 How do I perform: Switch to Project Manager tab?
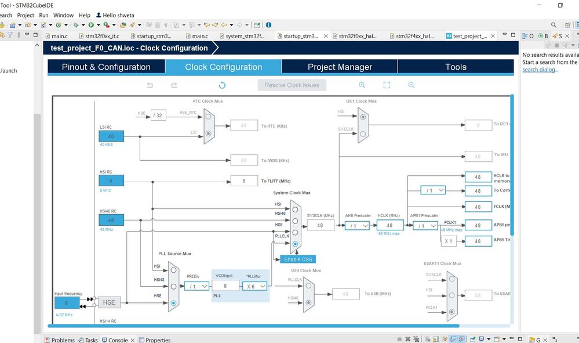coord(340,67)
